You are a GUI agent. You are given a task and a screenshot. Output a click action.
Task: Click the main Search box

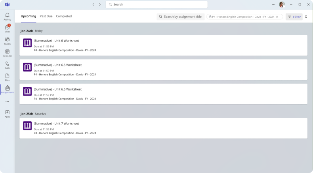156,4
